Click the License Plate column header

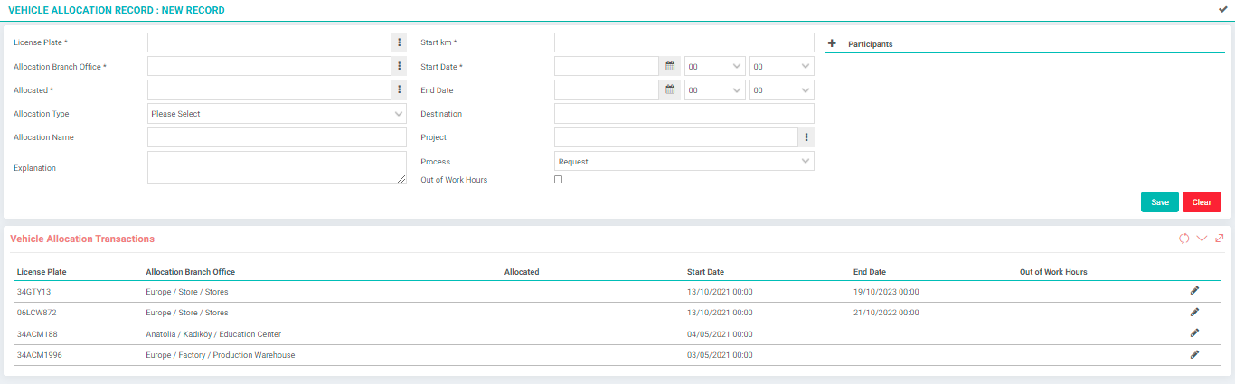(x=42, y=272)
